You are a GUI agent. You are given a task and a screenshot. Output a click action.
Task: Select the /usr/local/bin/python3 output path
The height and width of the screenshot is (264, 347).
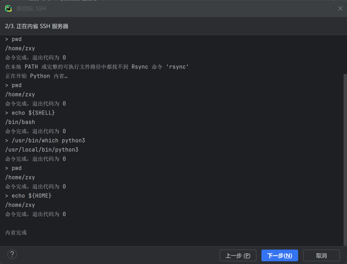[x=42, y=149]
